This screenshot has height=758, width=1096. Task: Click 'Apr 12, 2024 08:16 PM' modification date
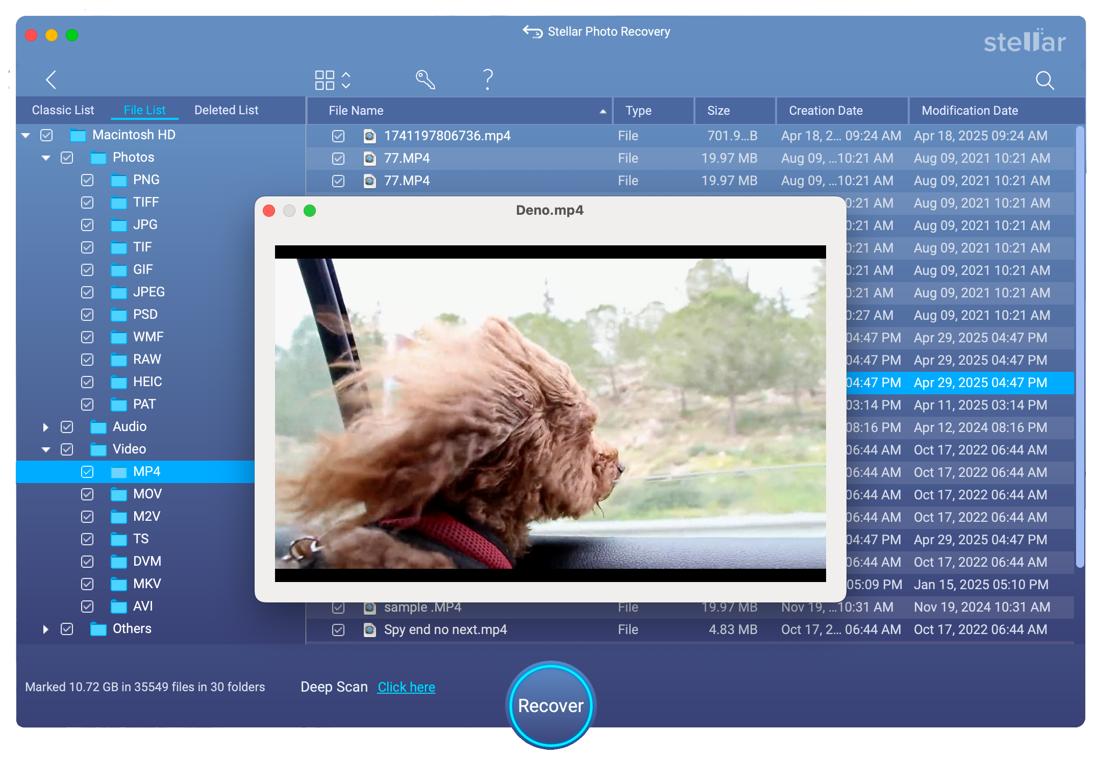pos(980,427)
